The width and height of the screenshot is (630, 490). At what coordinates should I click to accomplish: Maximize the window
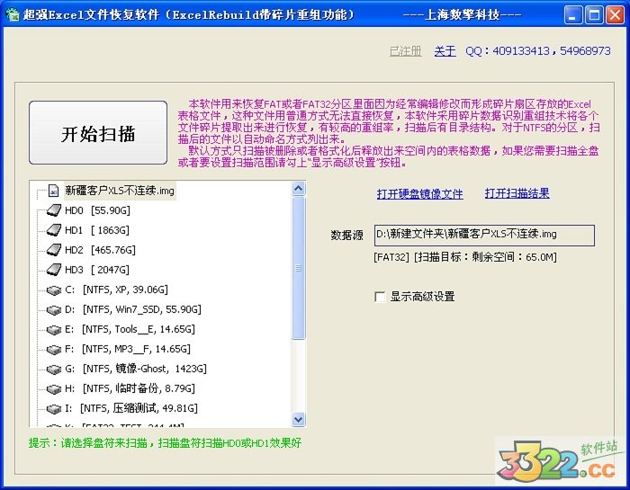594,15
